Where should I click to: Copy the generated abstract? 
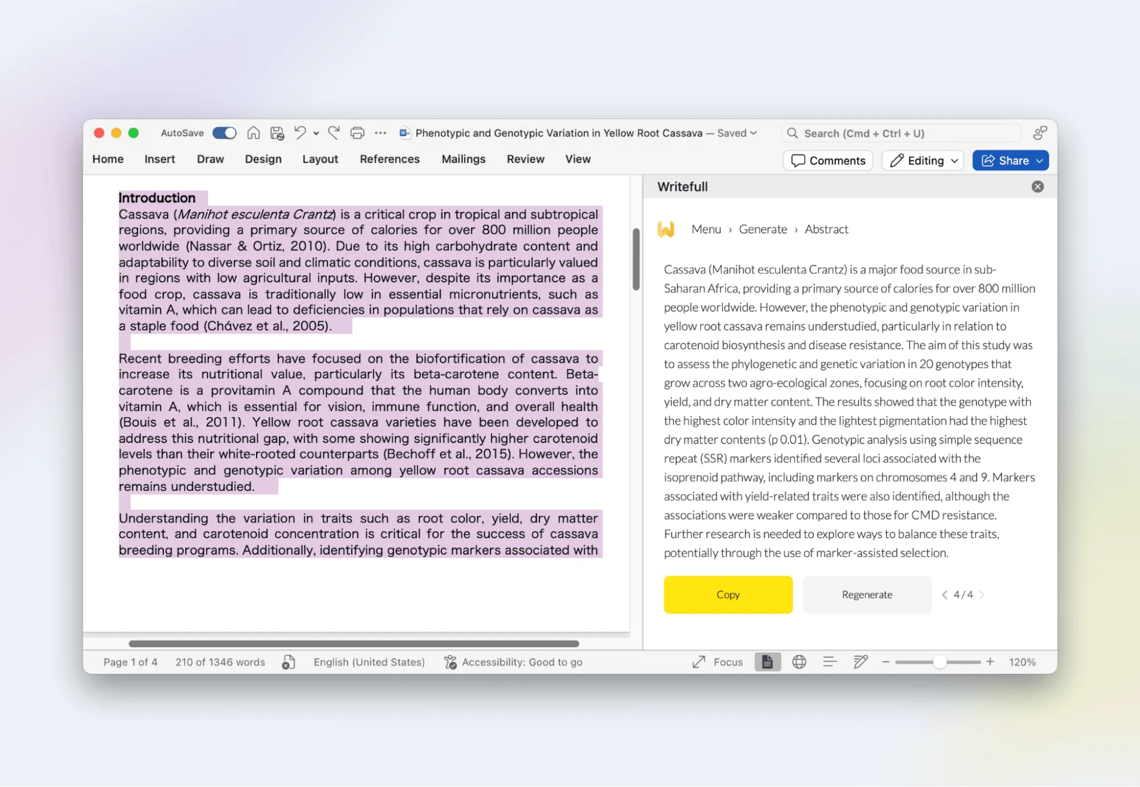[728, 594]
